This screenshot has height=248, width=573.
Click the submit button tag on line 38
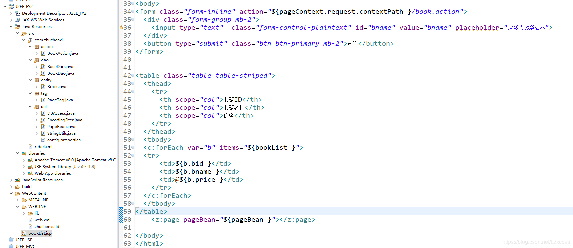coord(269,44)
